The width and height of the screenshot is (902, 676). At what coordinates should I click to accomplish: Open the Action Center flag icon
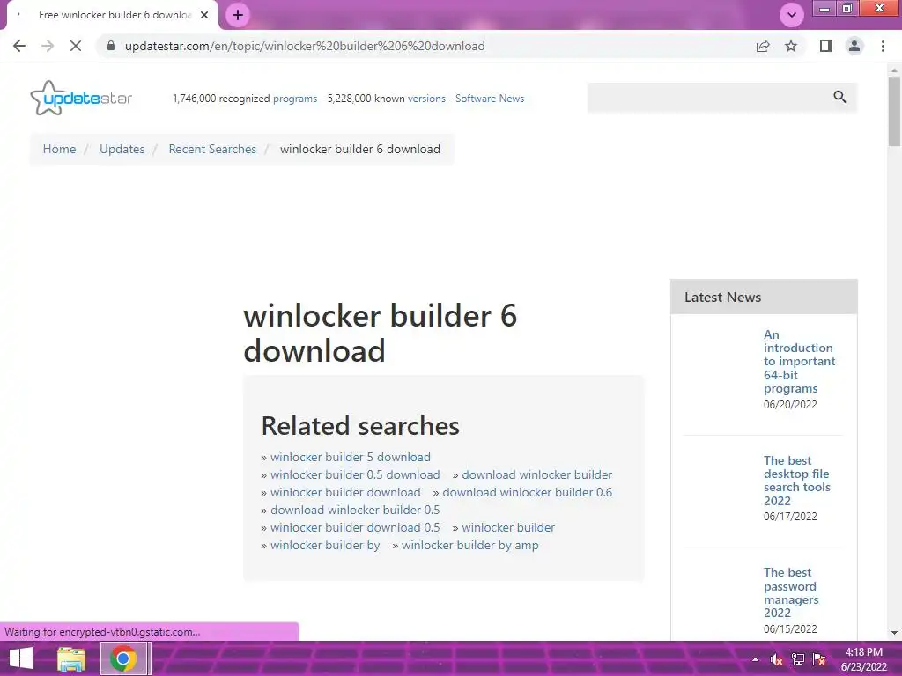[x=819, y=659]
